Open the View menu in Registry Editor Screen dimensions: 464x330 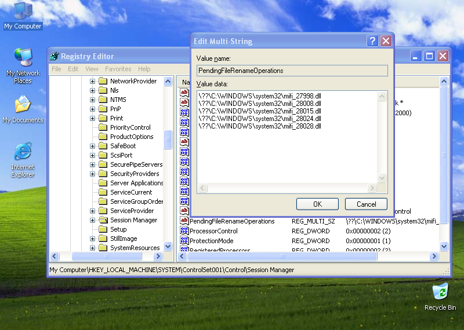[x=92, y=69]
